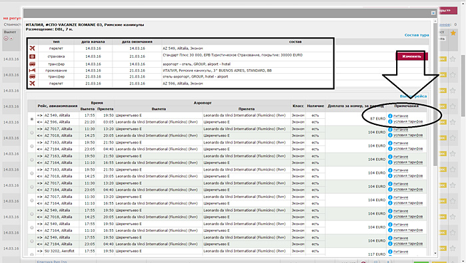Close the tour details popup with the X
Screen dimensions: 466x263
point(433,13)
